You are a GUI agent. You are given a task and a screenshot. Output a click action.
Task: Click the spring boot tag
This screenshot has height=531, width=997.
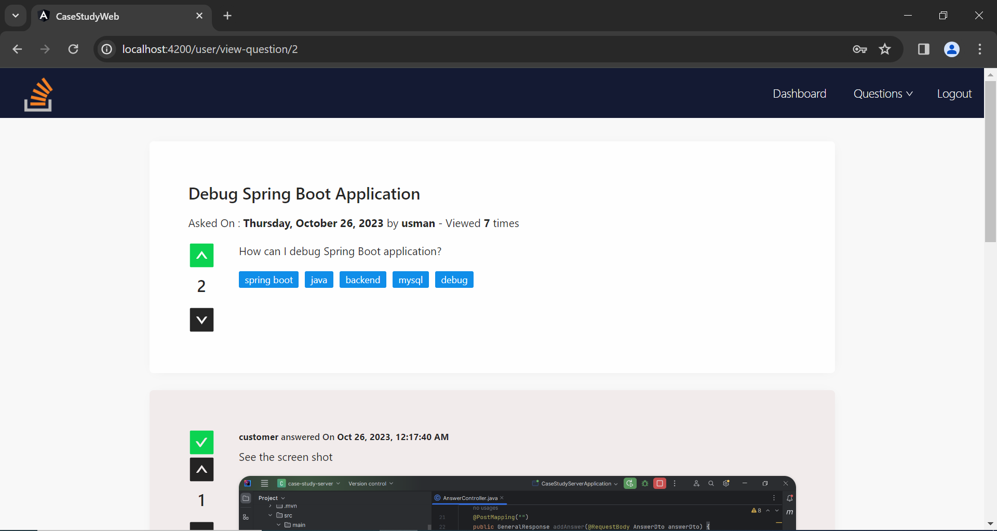pos(268,280)
